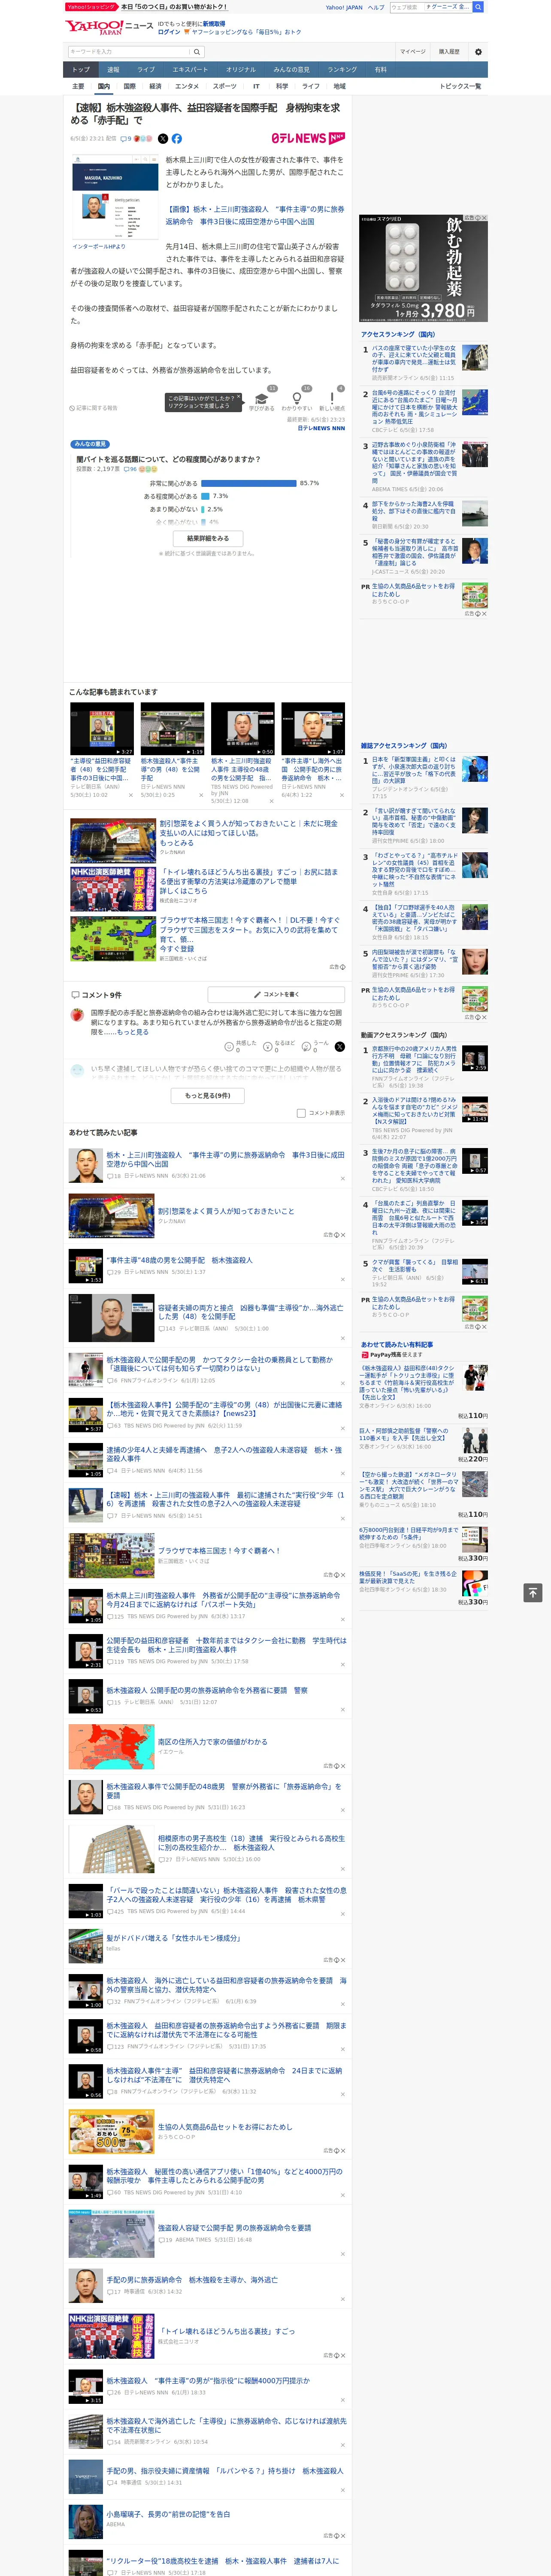551x2576 pixels.
Task: Click the blue search button in top bar
Action: click(478, 7)
